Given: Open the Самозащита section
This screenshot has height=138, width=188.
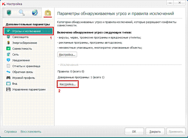Looking at the screenshot, I should pos(20,37).
